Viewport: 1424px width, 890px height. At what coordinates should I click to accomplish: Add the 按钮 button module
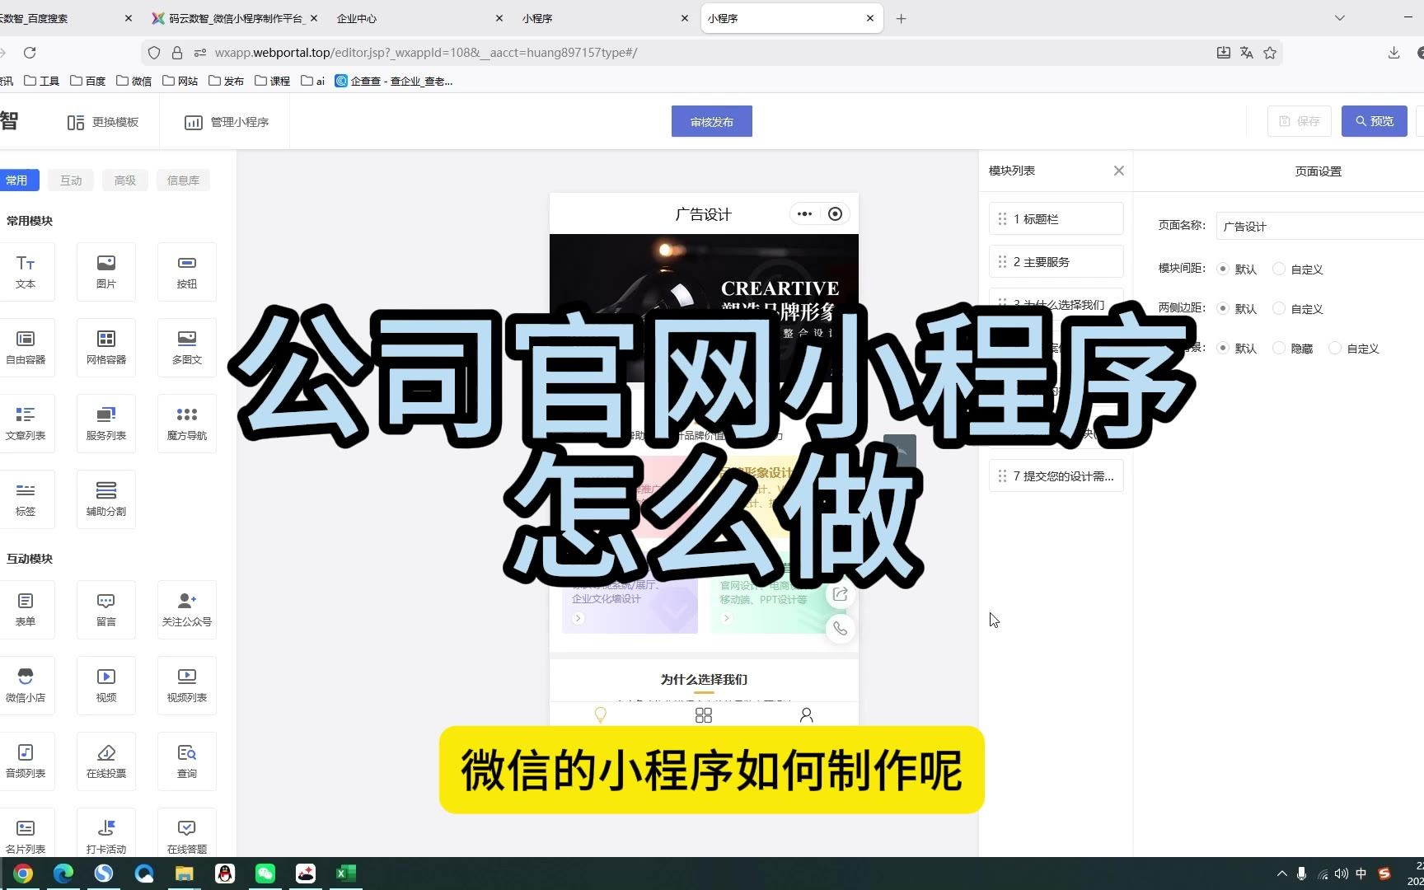[x=187, y=272]
